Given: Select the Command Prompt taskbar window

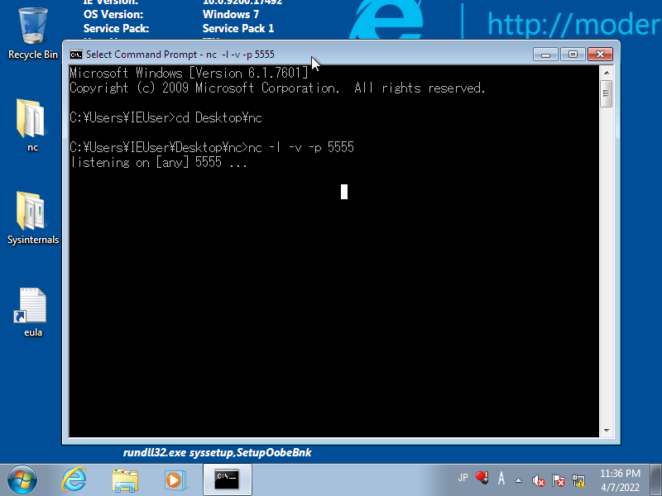Looking at the screenshot, I should pyautogui.click(x=226, y=479).
